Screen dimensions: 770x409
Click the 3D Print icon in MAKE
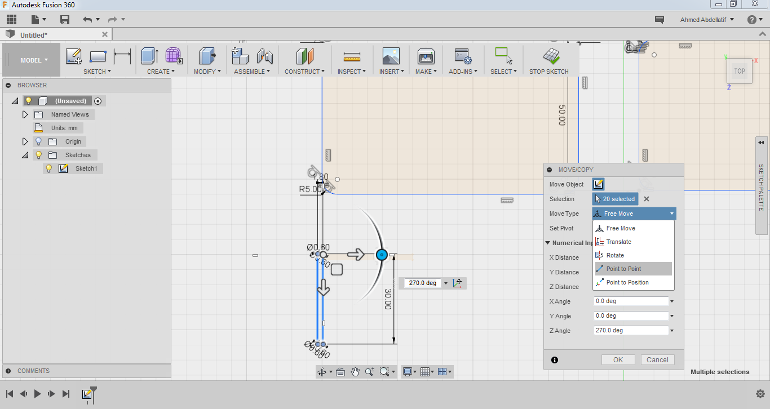(x=426, y=56)
